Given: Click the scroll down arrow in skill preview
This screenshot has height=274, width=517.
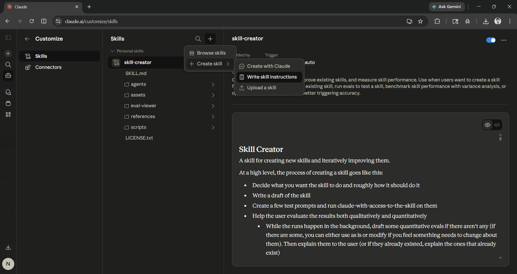Looking at the screenshot, I should (500, 258).
